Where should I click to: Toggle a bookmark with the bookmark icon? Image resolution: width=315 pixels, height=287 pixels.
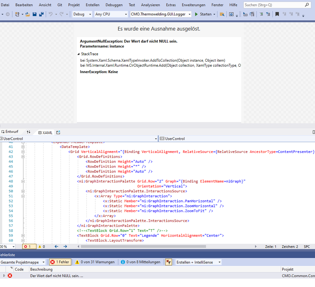(277, 14)
